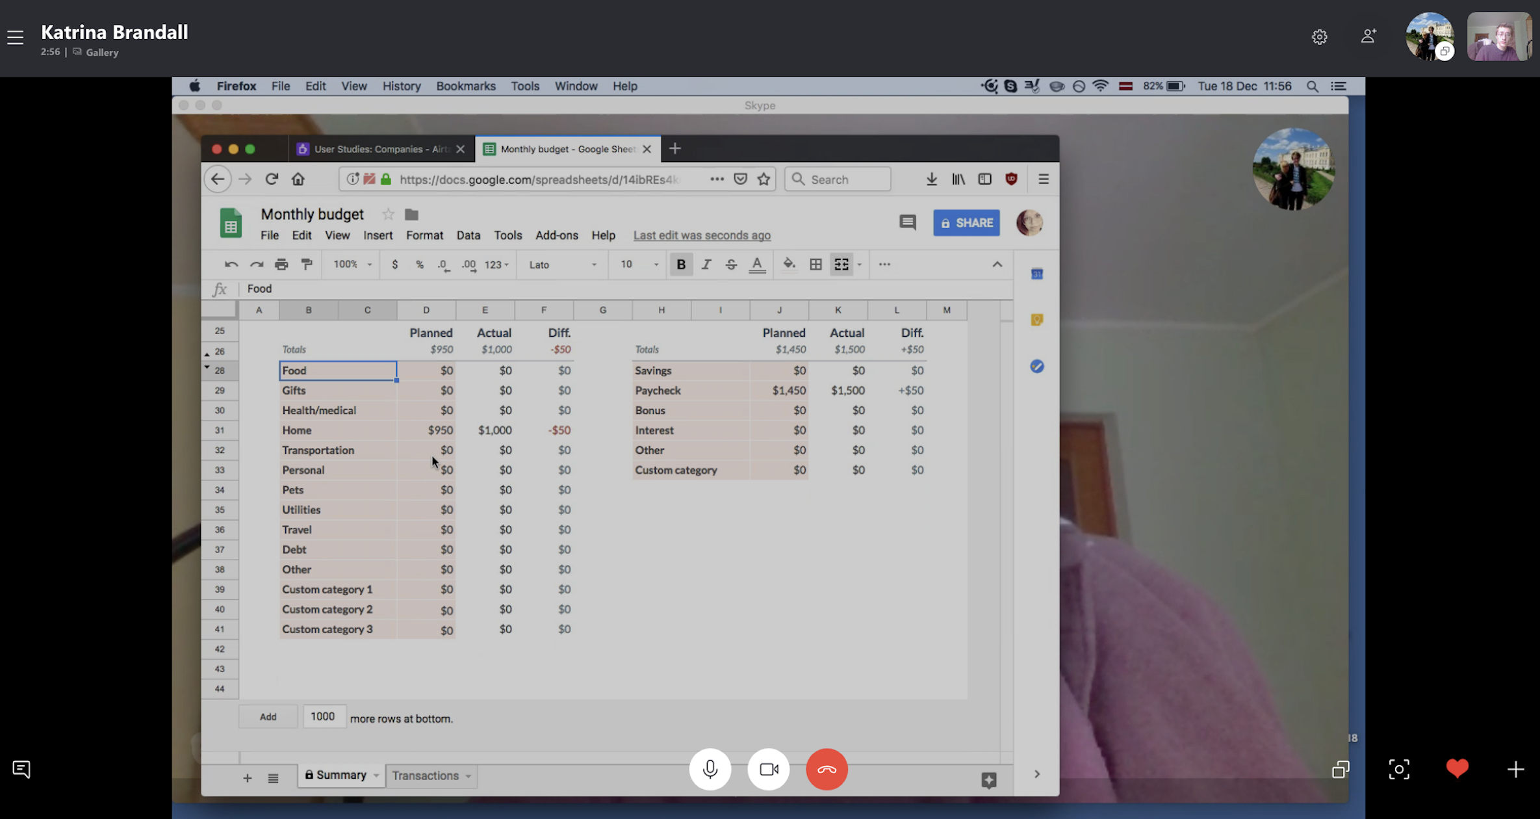Take a snapshot of the call
This screenshot has width=1540, height=819.
tap(1398, 769)
